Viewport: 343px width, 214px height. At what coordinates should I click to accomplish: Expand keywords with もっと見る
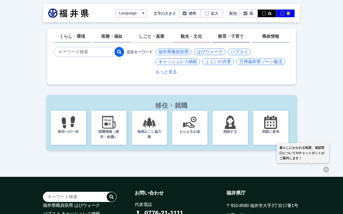(x=166, y=72)
